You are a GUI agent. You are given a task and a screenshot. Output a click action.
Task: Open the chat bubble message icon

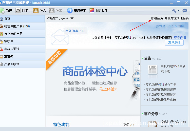[185, 11]
